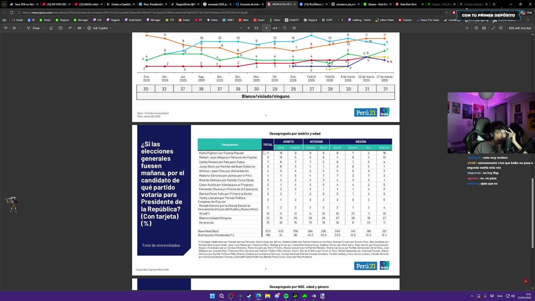535x301 pixels.
Task: Expand highlight color options dropdown
Action: [20, 28]
